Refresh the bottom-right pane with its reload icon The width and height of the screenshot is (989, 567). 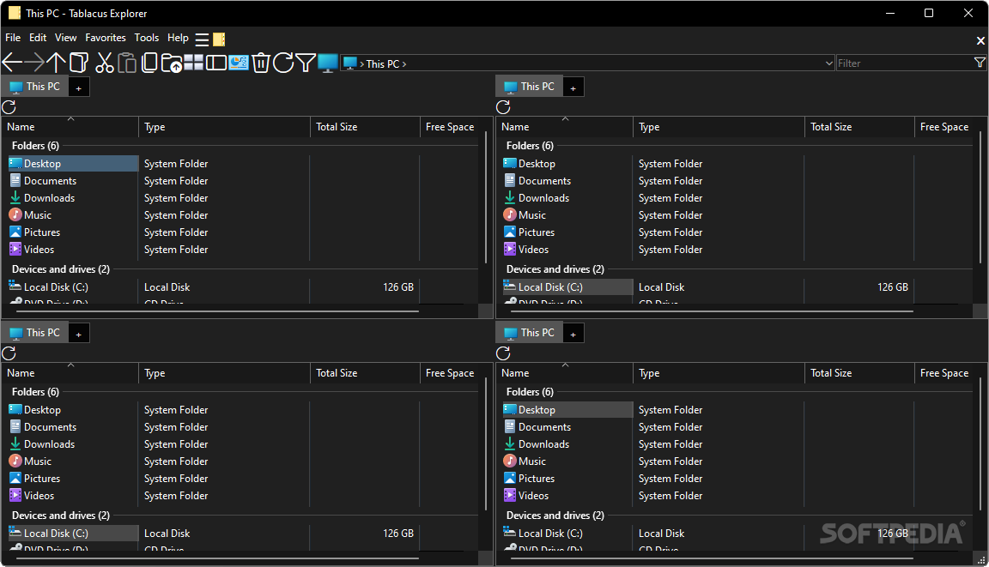[503, 353]
